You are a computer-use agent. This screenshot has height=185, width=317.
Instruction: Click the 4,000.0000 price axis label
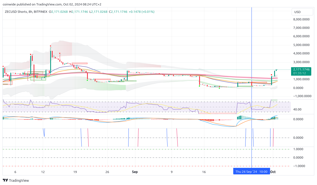[x=301, y=53]
